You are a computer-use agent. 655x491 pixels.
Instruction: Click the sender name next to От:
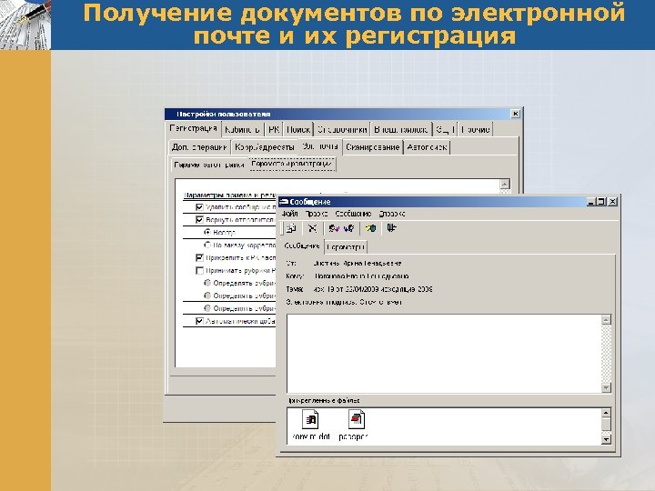[358, 264]
